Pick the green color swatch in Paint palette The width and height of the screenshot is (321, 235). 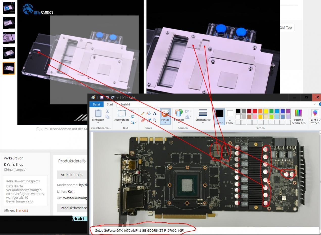click(271, 111)
